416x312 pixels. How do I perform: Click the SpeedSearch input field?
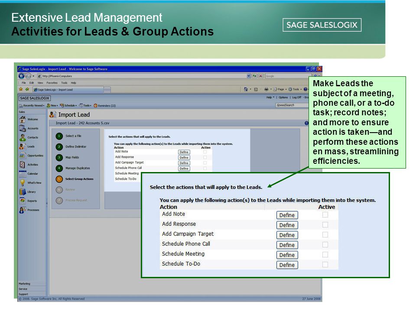[292, 105]
